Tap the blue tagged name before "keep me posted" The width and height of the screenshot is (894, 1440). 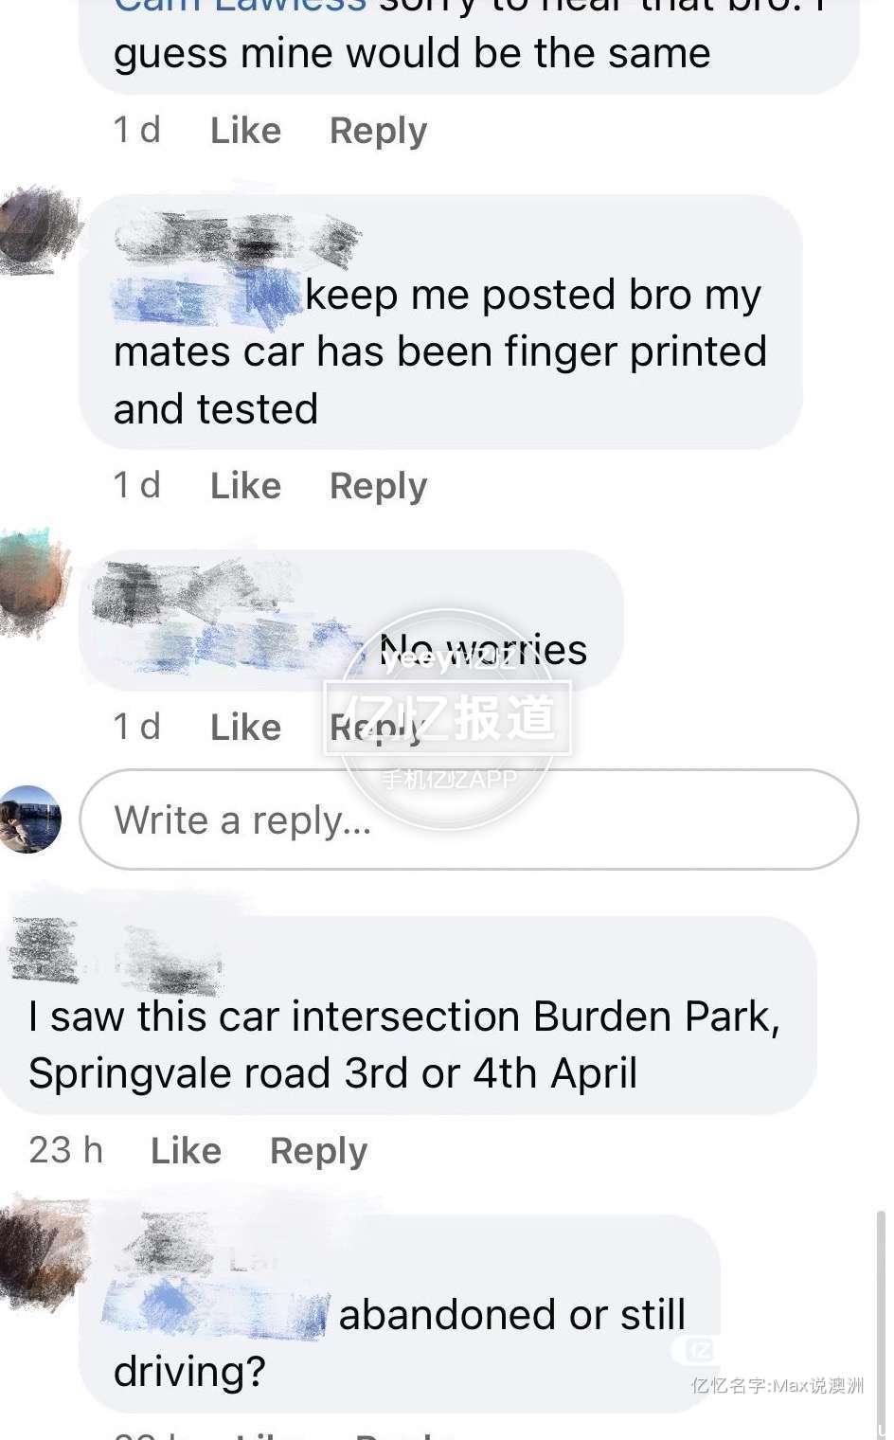click(206, 295)
